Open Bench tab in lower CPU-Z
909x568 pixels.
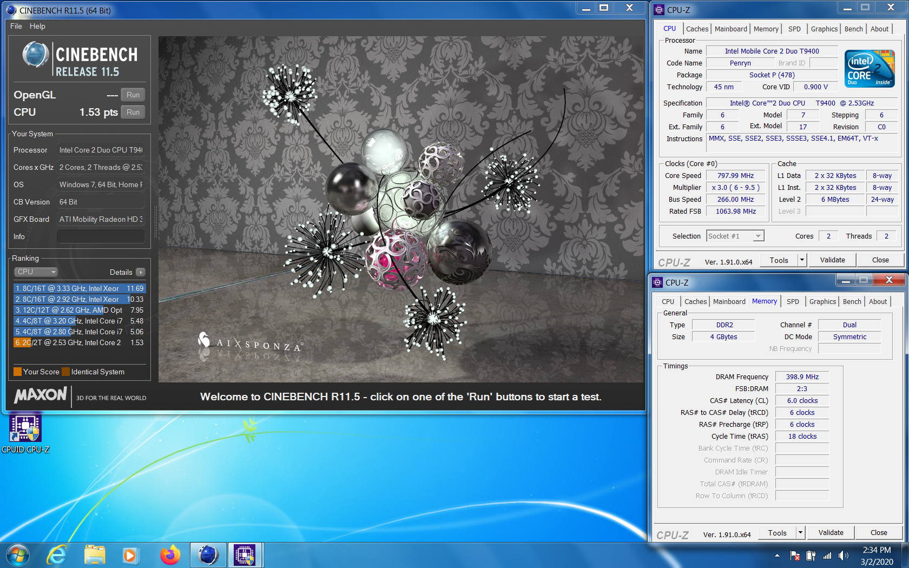(x=852, y=302)
